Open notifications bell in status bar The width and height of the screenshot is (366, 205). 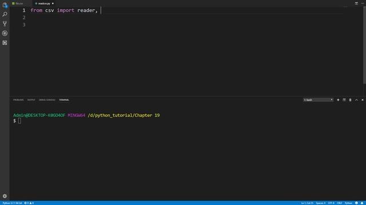[x=362, y=203]
